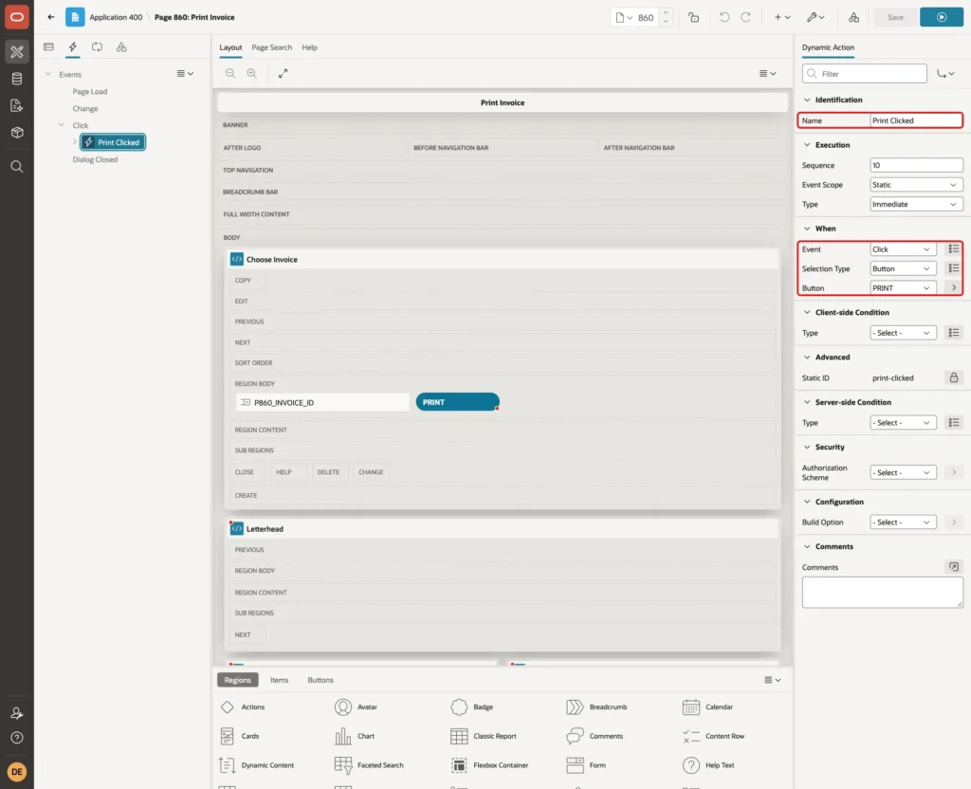Click the PRINT button in layout
Image resolution: width=971 pixels, height=789 pixels.
coord(457,402)
